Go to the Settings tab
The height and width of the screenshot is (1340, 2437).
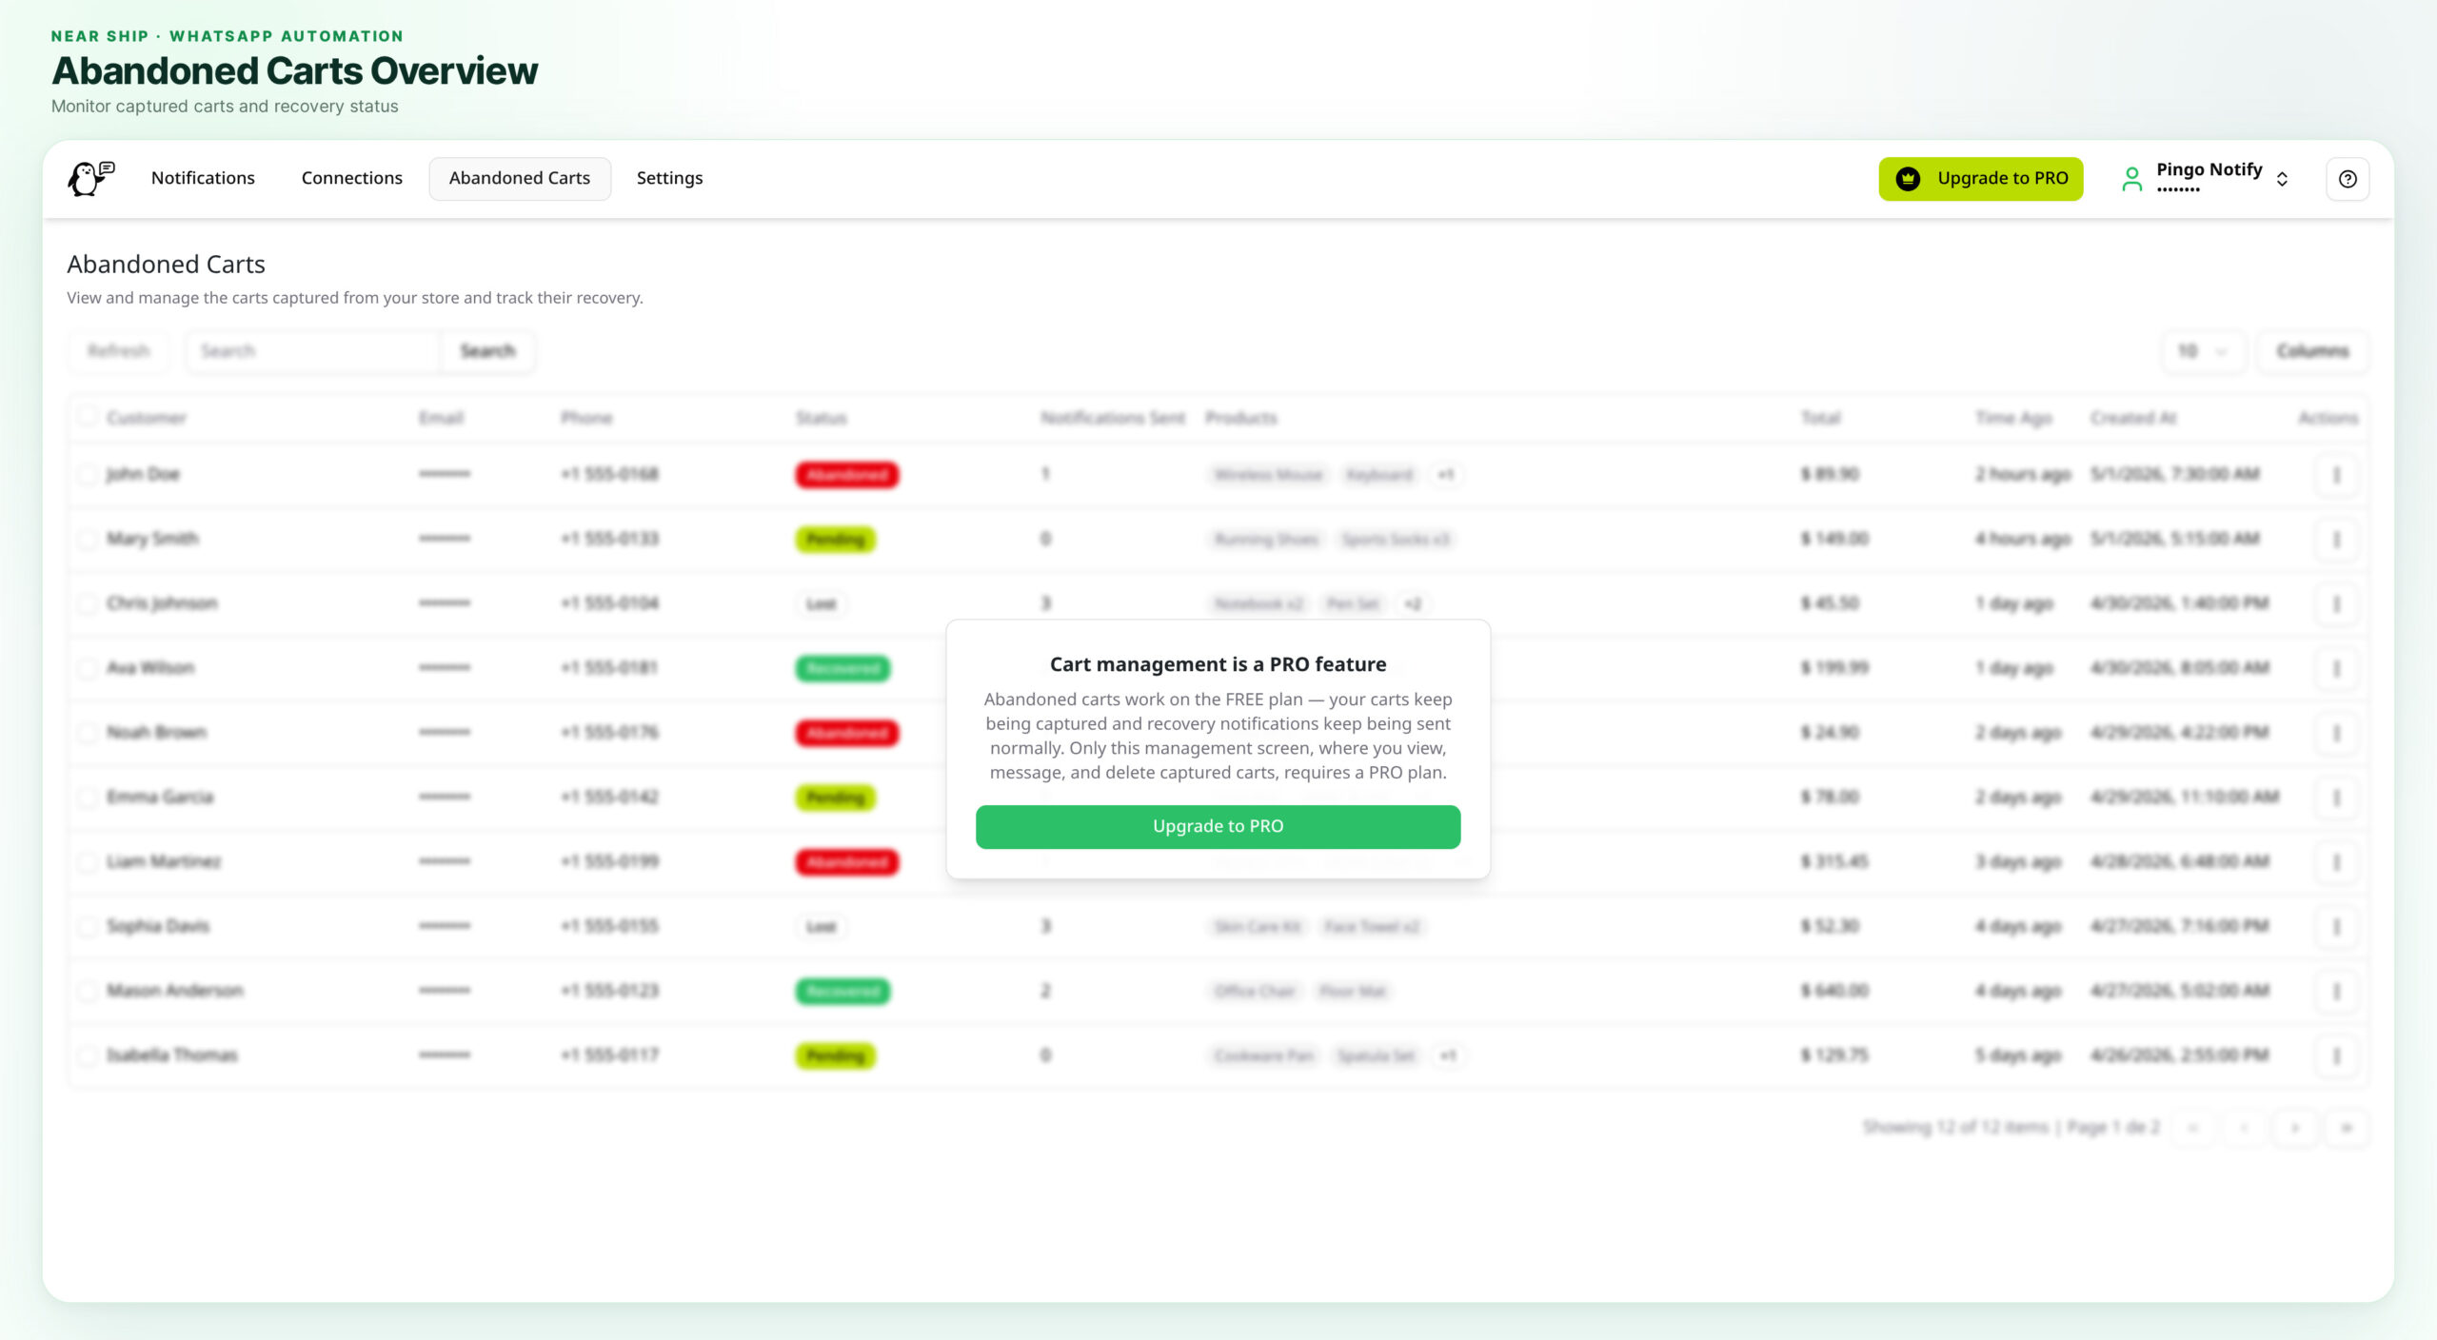[x=669, y=178]
